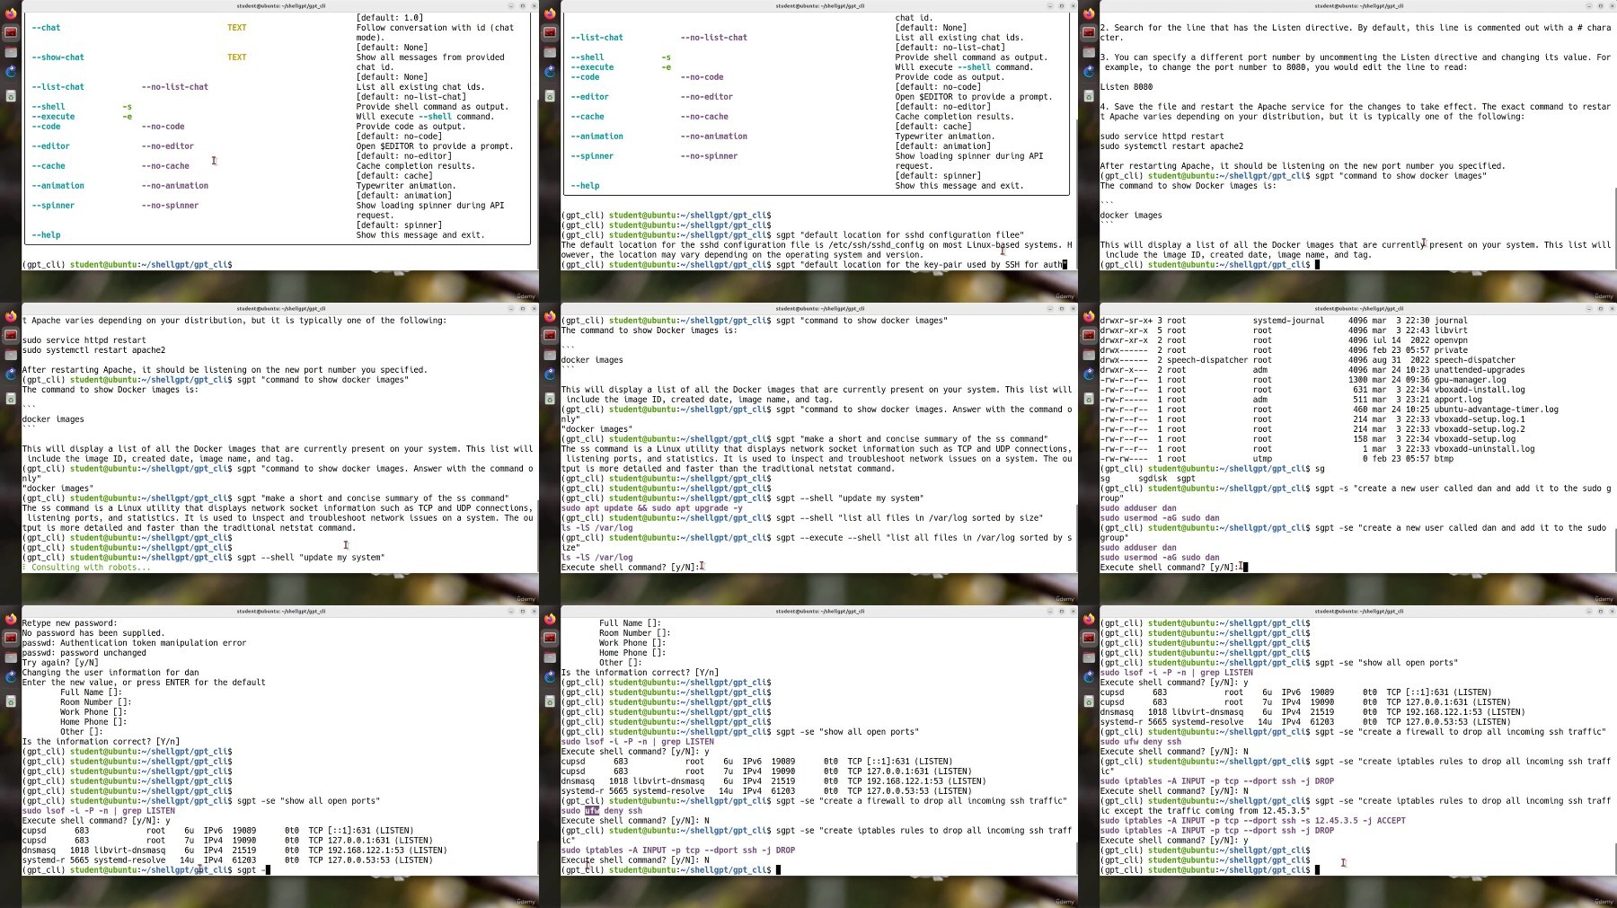The width and height of the screenshot is (1617, 908).
Task: Open Files icon beside the sshd configuration terminal
Action: [x=550, y=52]
